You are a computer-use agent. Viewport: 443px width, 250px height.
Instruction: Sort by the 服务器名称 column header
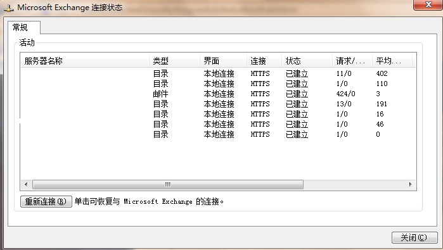click(85, 61)
